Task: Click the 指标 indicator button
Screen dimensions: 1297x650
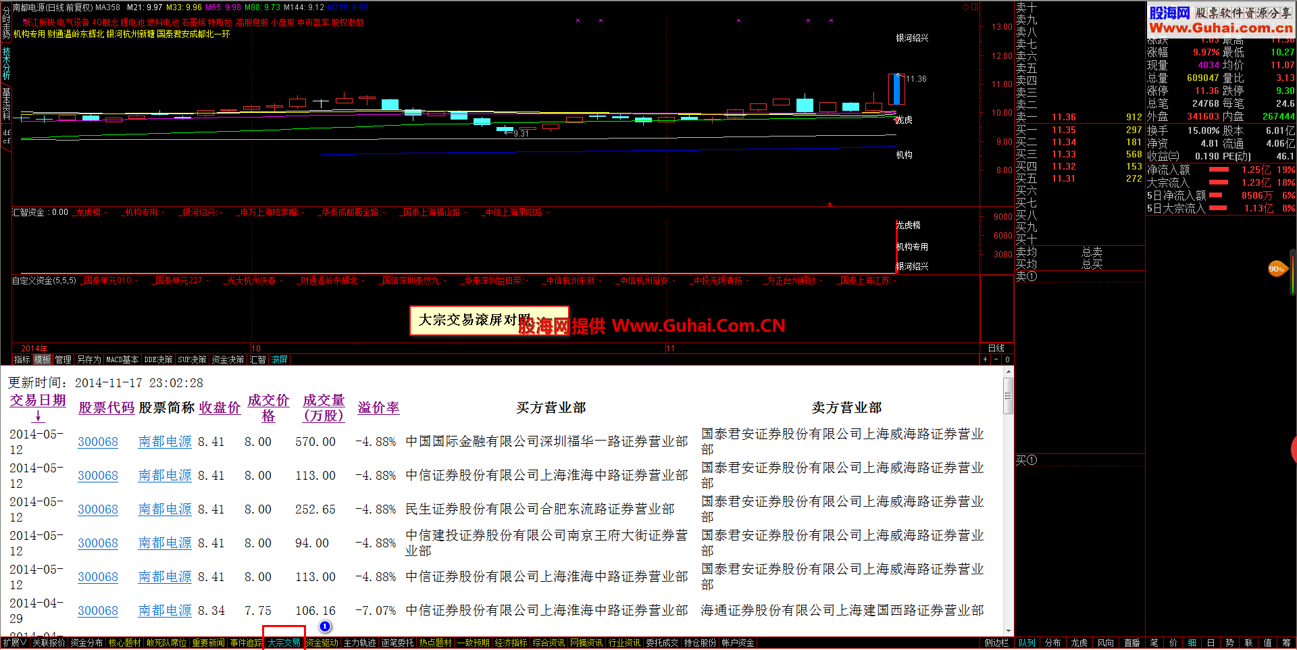Action: (x=22, y=359)
